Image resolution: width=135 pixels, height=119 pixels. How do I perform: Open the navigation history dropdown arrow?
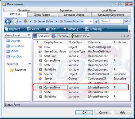[x=20, y=21]
